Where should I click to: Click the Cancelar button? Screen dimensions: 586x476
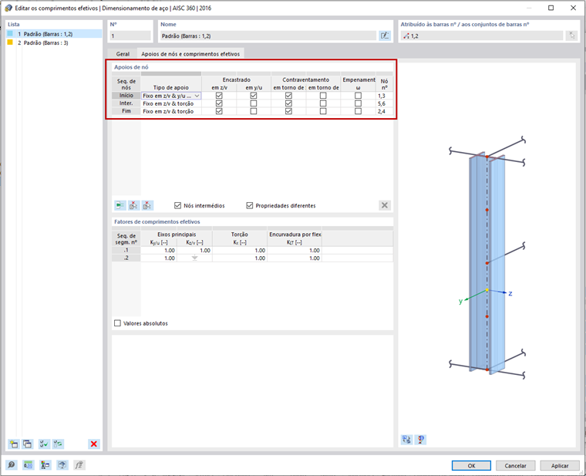coord(515,465)
